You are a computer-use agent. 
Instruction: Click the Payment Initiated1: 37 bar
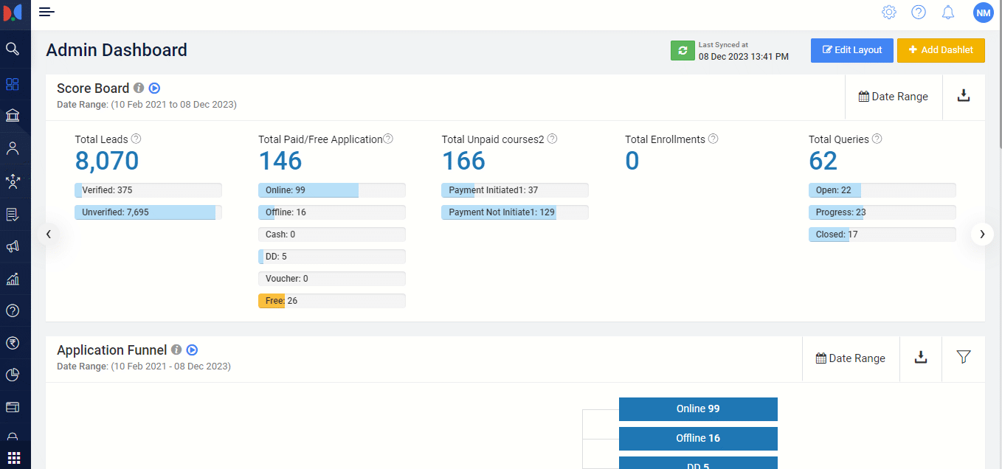(515, 190)
